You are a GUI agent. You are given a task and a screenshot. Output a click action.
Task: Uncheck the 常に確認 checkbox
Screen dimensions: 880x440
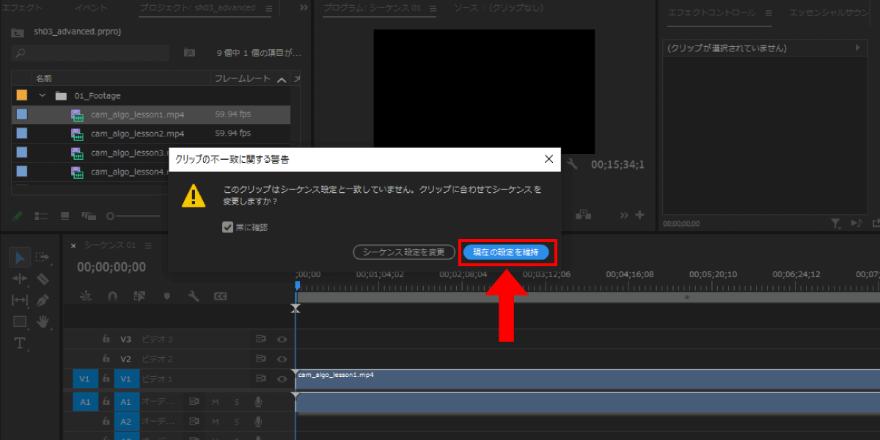[227, 227]
